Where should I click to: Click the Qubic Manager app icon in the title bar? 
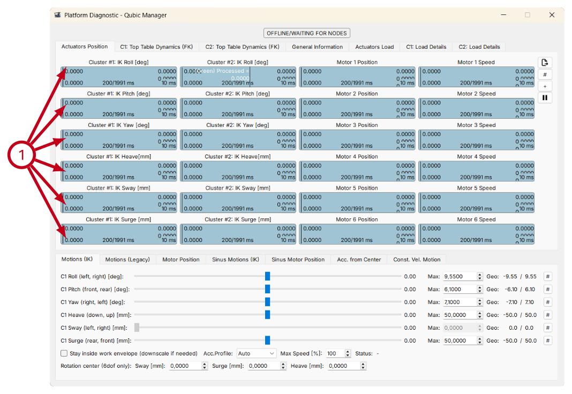[58, 15]
